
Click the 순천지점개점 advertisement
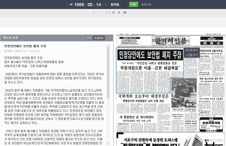coord(211,124)
